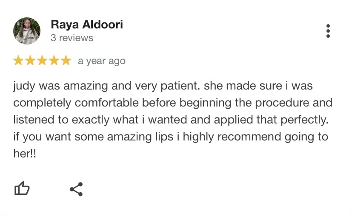352x216 pixels.
Task: Select the fourth gold rating star
Action: pos(54,61)
